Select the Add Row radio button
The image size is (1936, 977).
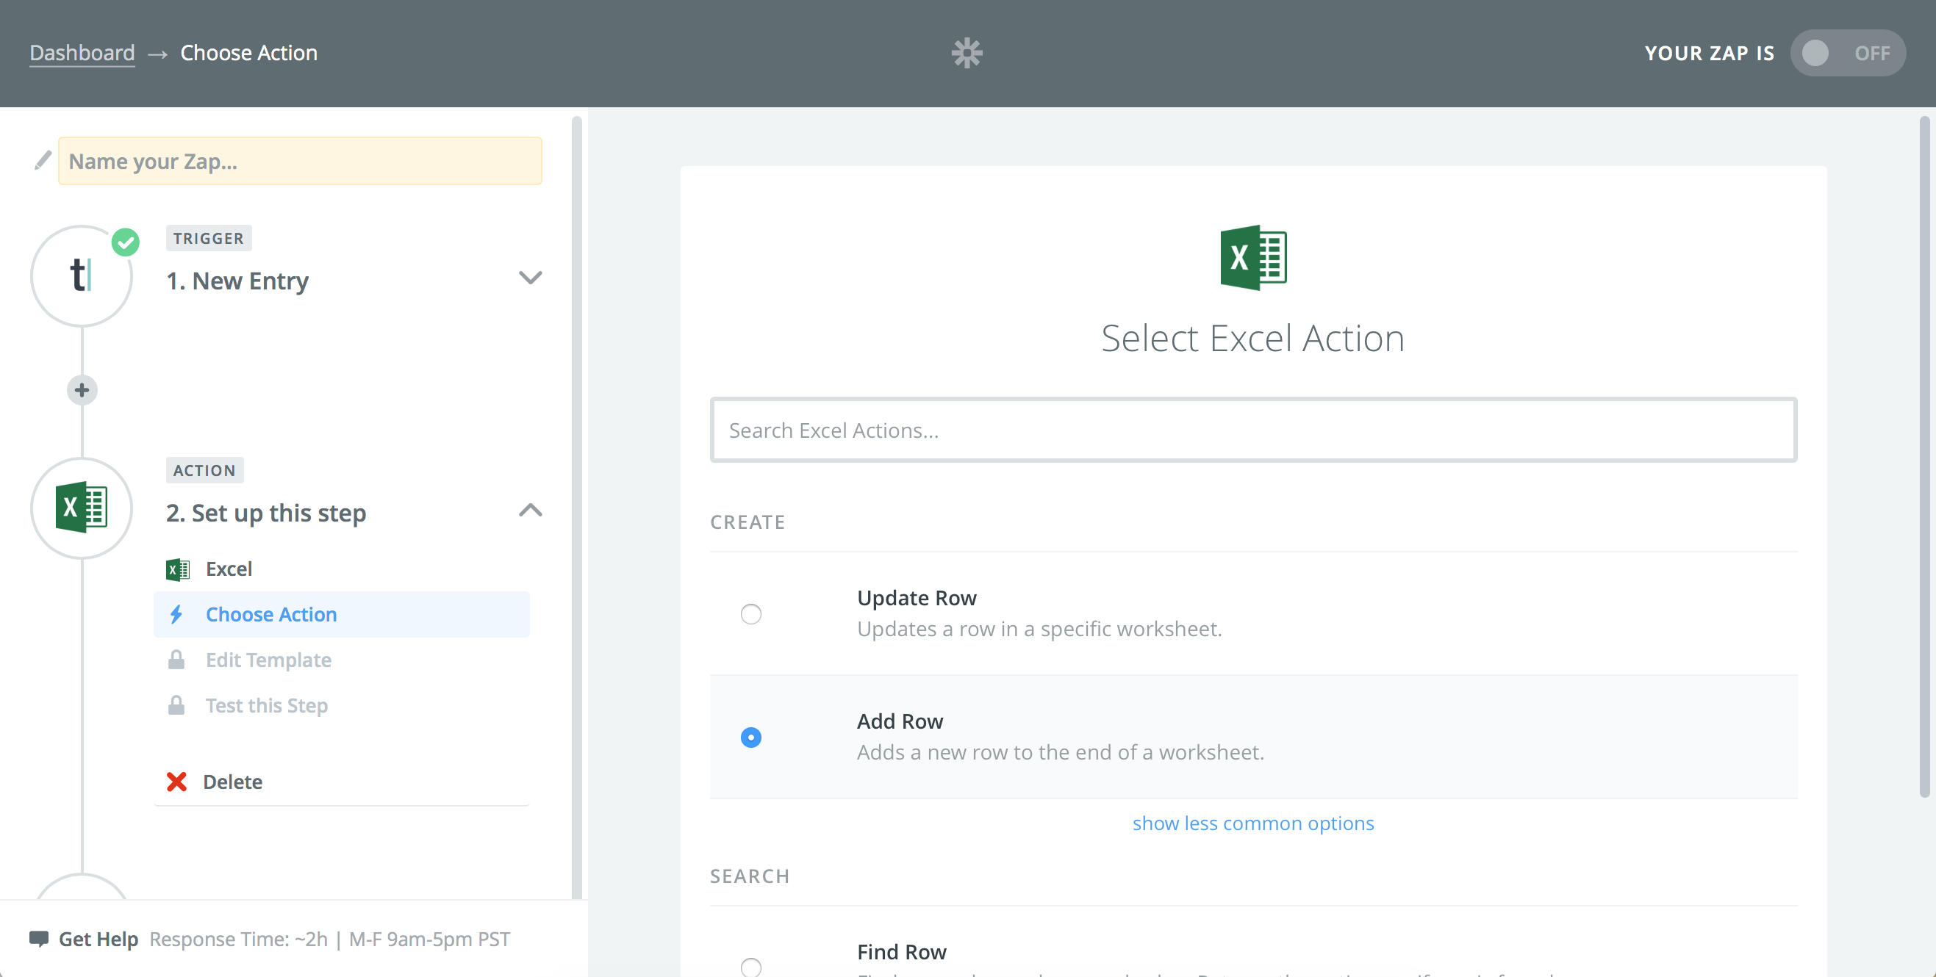point(750,737)
